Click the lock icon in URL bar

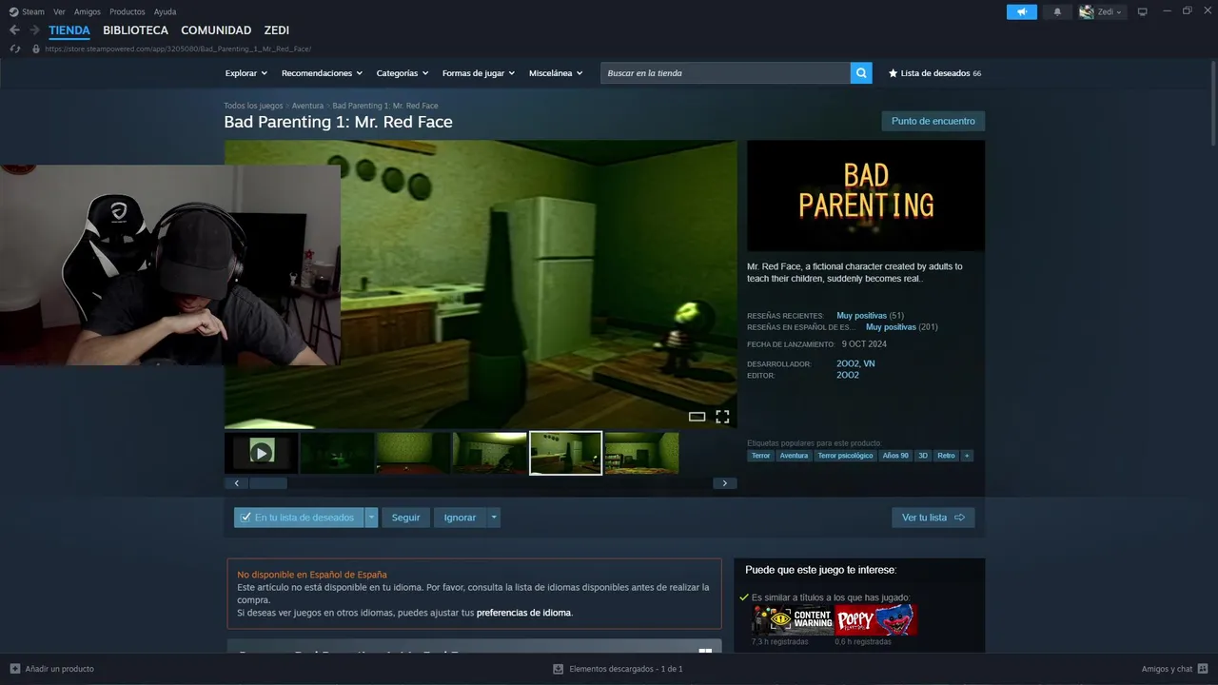coord(36,49)
